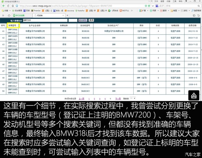
Task: Go to results page 2
Action: click(94, 99)
